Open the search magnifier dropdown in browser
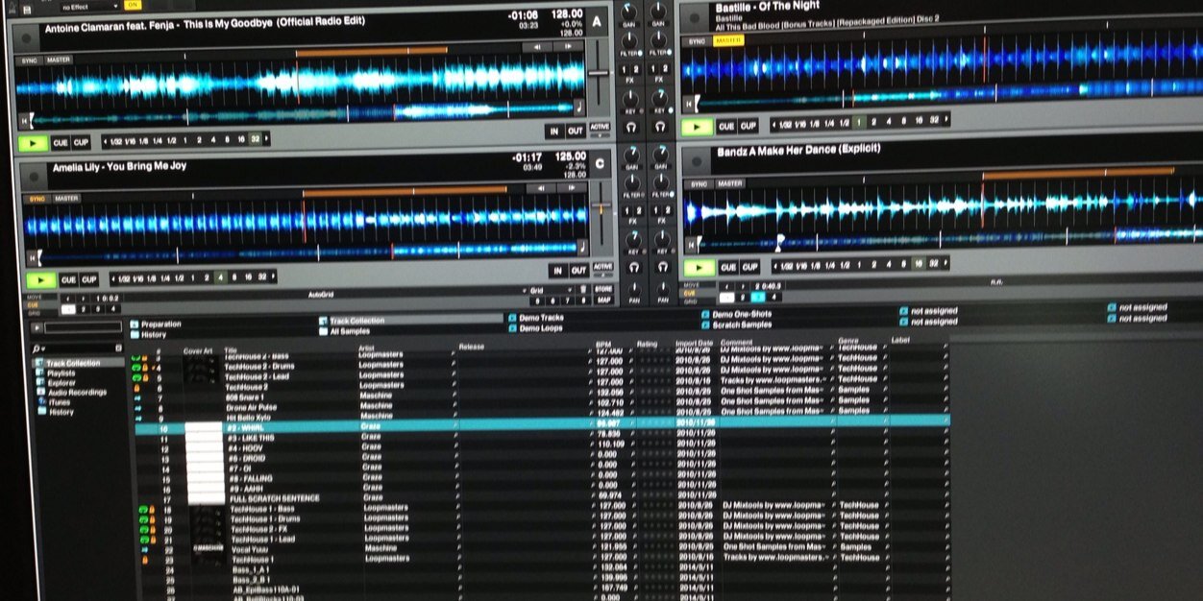Viewport: 1203px width, 601px height. 37,348
